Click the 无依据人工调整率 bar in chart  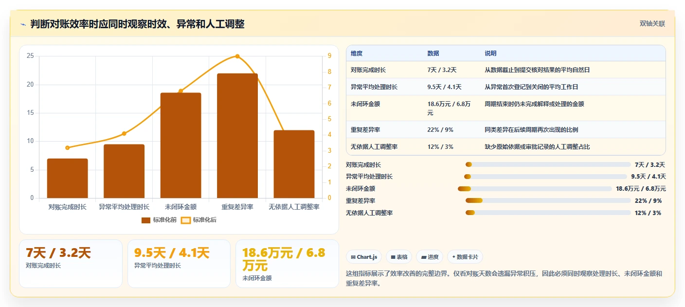pos(294,164)
